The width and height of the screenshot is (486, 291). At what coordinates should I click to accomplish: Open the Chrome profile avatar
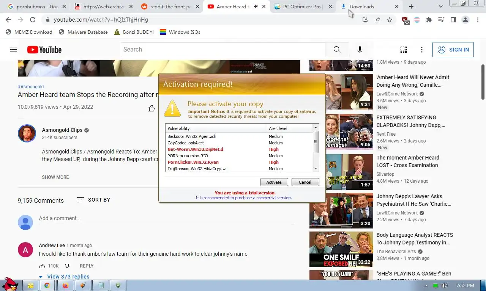point(465,20)
